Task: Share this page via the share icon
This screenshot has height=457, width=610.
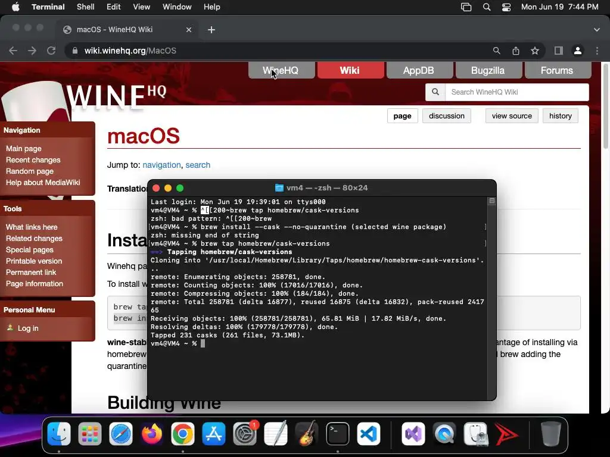Action: tap(516, 51)
